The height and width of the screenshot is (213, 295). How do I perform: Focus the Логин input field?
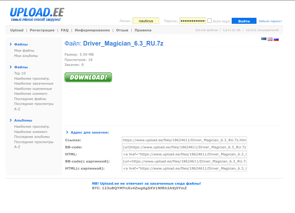146,21
